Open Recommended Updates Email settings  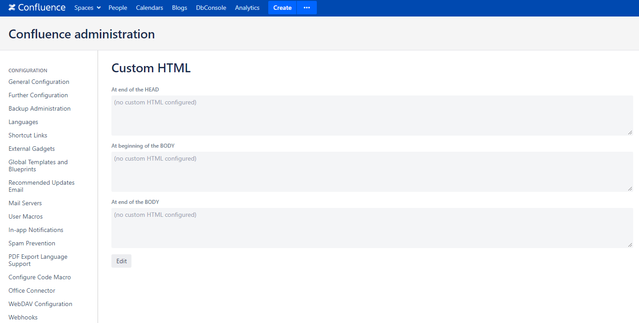[x=41, y=186]
